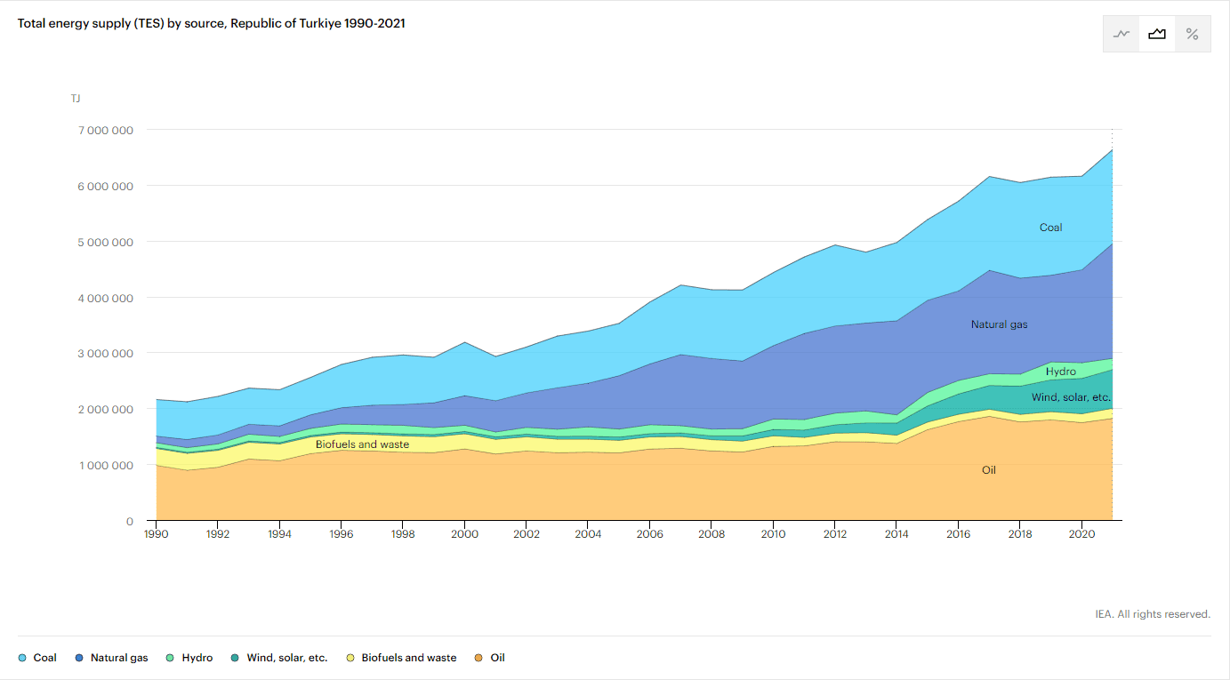Click the 5 000 000 y-axis value
Image resolution: width=1230 pixels, height=680 pixels.
[104, 242]
